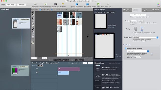Select List / Grid element type
The width and height of the screenshot is (161, 90).
(108, 76)
